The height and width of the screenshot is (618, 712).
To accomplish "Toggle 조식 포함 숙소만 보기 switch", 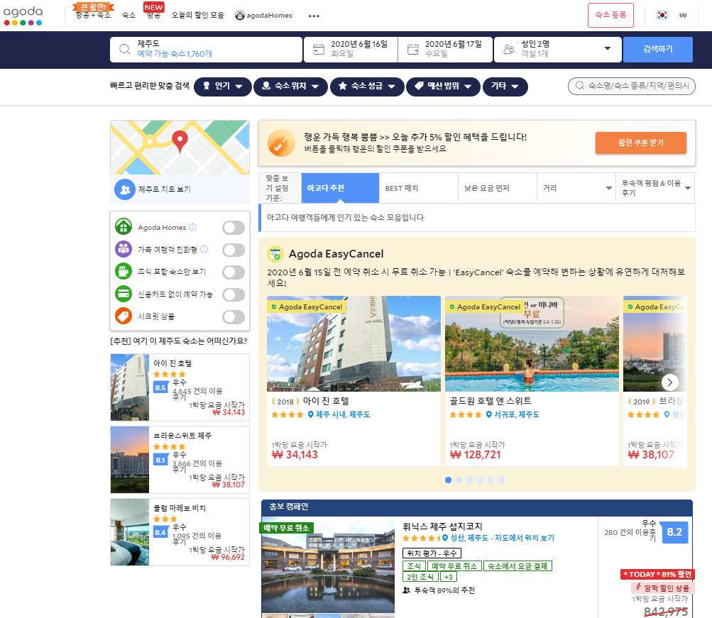I will point(234,272).
